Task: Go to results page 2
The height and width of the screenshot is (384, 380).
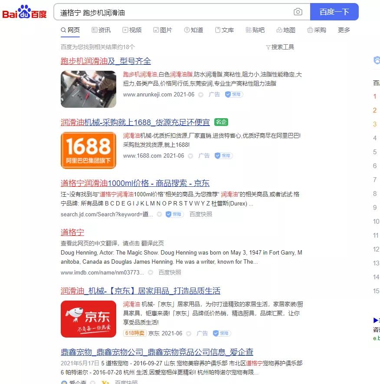Action: 375,110
